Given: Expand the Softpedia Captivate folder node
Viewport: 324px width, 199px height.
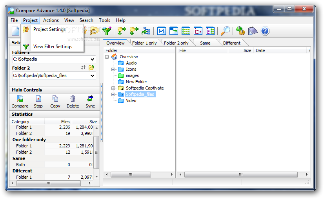Looking at the screenshot, I should point(113,88).
